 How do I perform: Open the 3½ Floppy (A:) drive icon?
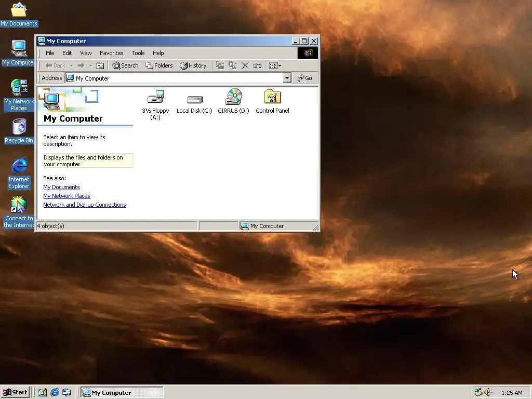click(x=155, y=105)
